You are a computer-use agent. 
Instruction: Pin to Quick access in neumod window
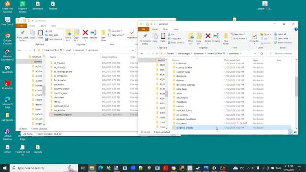click(22, 35)
